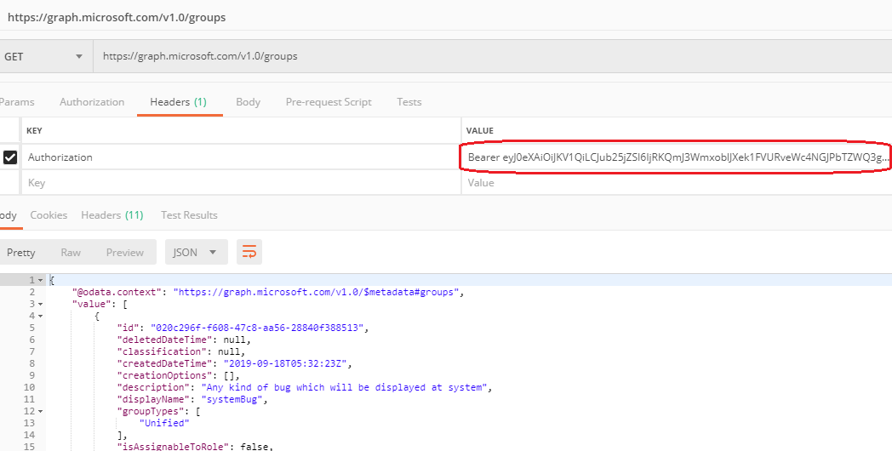Click the KEY column header
Screen dimensions: 892x451
tap(35, 131)
